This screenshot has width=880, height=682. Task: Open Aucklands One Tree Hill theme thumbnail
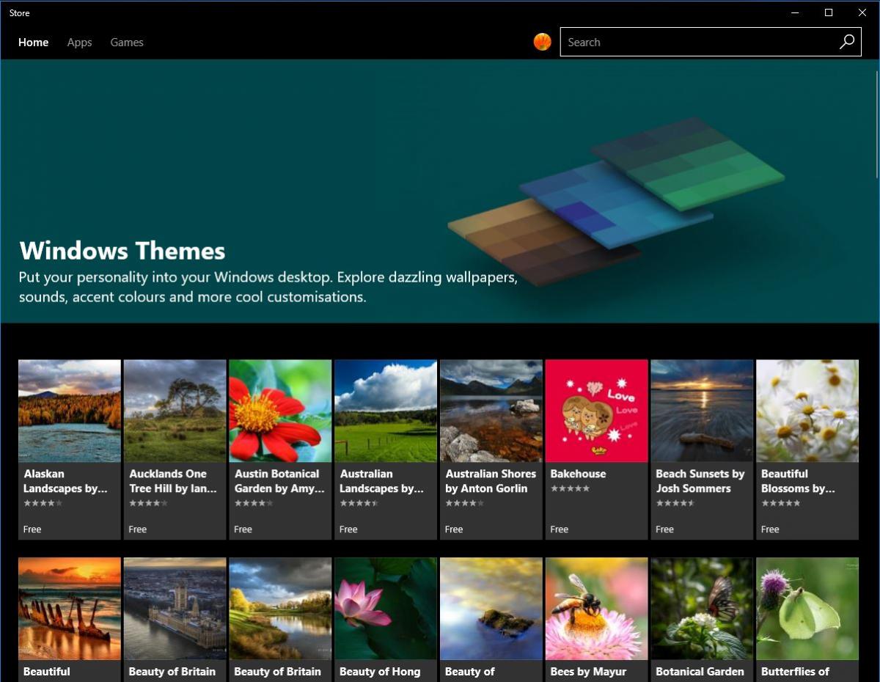[x=175, y=411]
